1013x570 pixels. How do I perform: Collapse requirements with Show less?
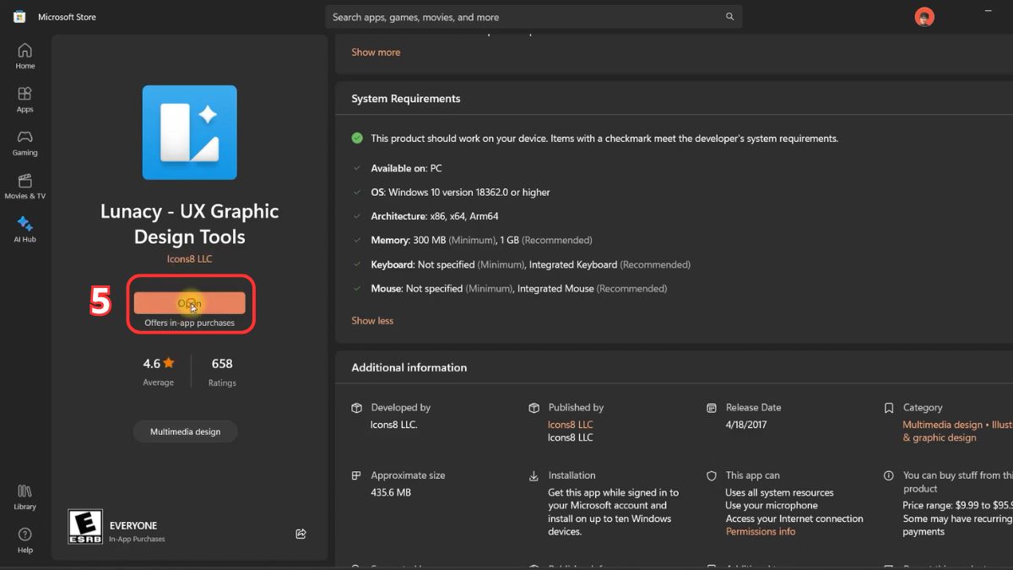372,321
